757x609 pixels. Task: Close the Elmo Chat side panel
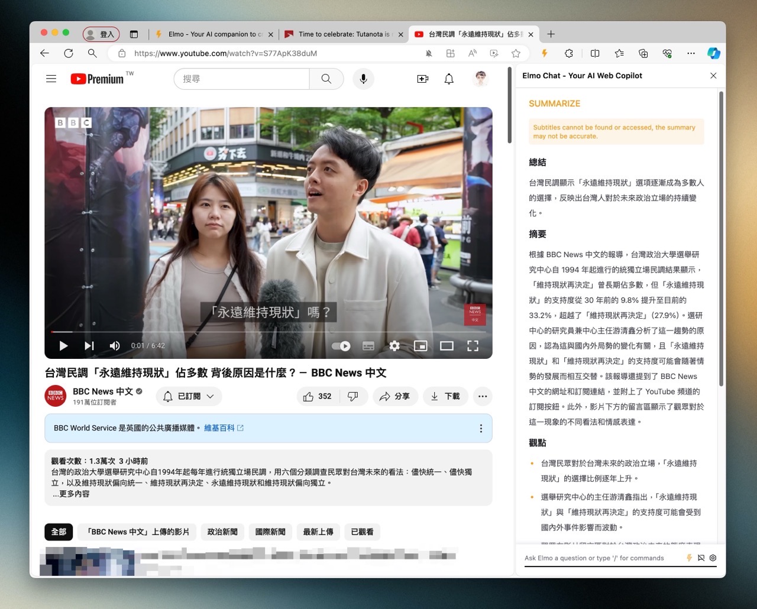(x=713, y=76)
